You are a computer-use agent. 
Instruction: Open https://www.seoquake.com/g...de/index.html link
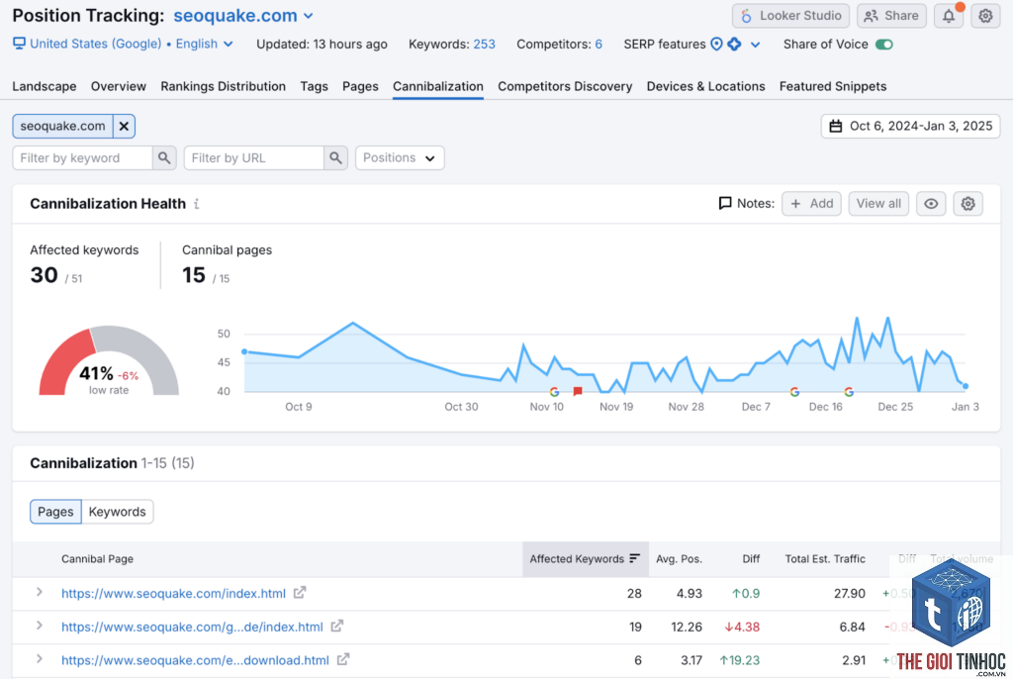coord(192,627)
